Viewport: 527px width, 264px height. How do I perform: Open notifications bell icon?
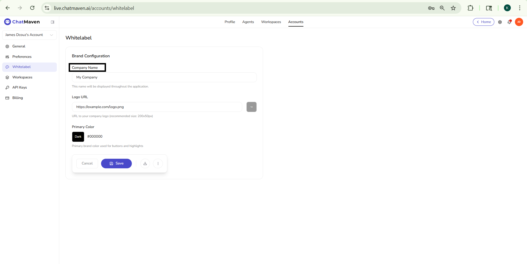[x=509, y=22]
